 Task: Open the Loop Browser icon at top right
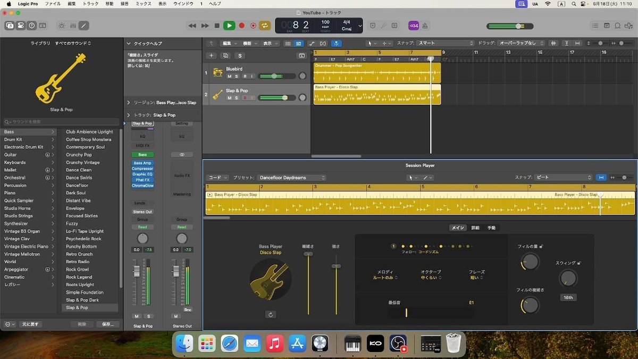click(618, 26)
